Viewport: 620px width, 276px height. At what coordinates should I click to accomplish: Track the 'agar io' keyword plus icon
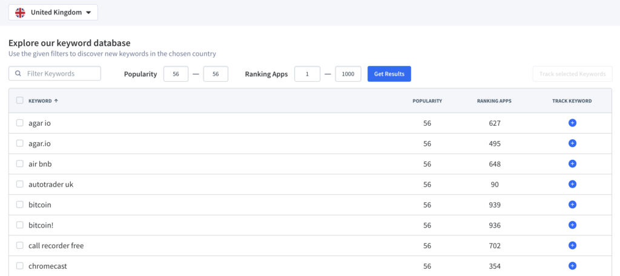coord(572,123)
